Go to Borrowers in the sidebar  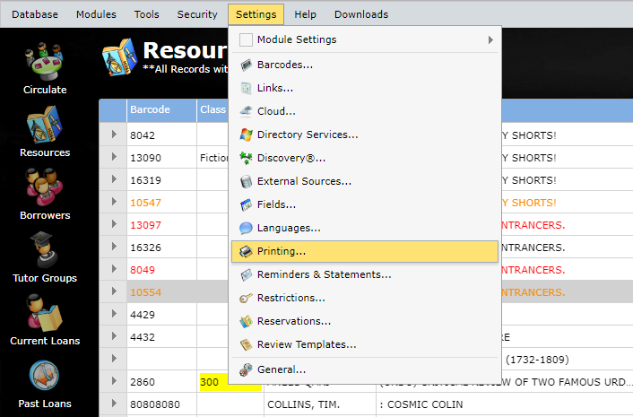pyautogui.click(x=44, y=193)
